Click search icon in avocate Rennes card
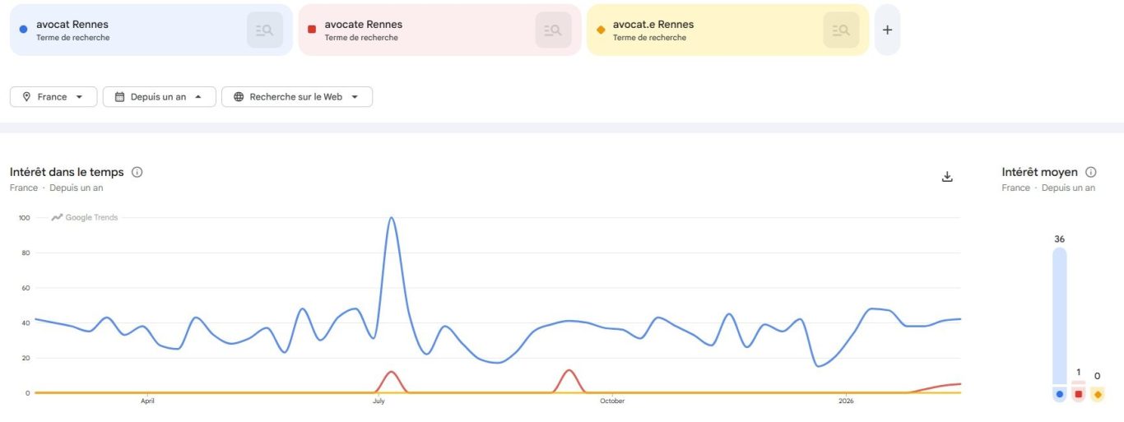 pyautogui.click(x=553, y=30)
